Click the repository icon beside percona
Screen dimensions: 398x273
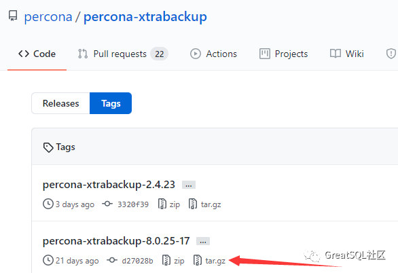[x=13, y=16]
